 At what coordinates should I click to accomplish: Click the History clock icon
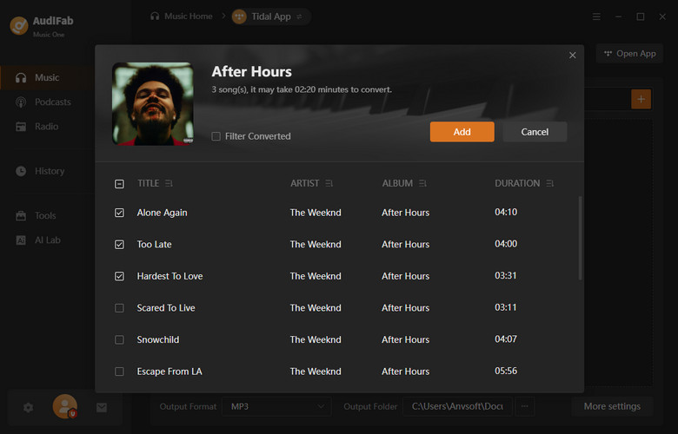pyautogui.click(x=21, y=171)
